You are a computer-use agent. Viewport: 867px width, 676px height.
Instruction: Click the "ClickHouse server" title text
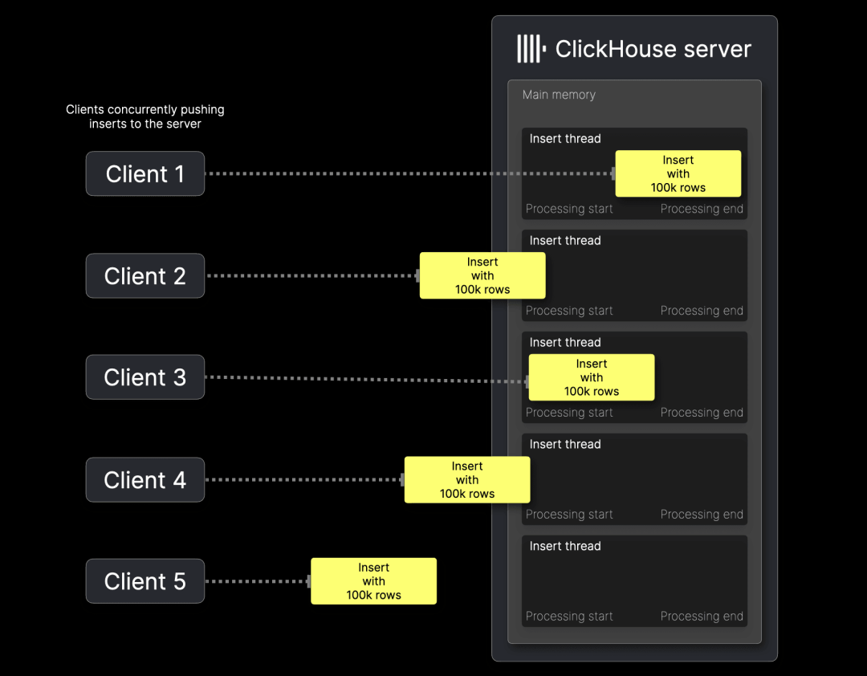pos(653,49)
